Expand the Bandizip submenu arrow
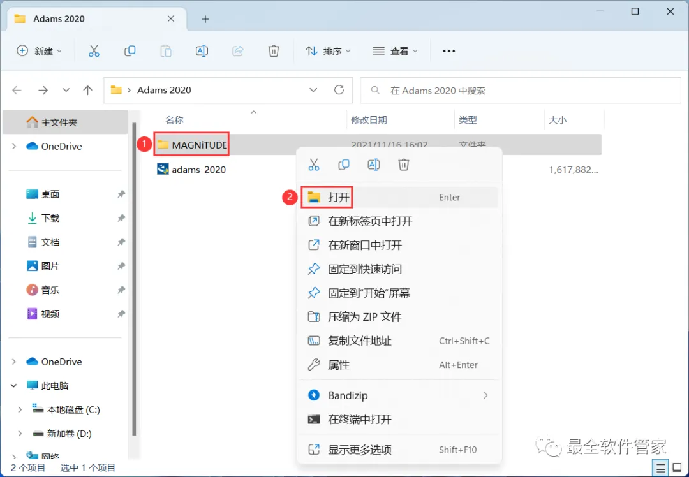Image resolution: width=689 pixels, height=477 pixels. point(485,395)
